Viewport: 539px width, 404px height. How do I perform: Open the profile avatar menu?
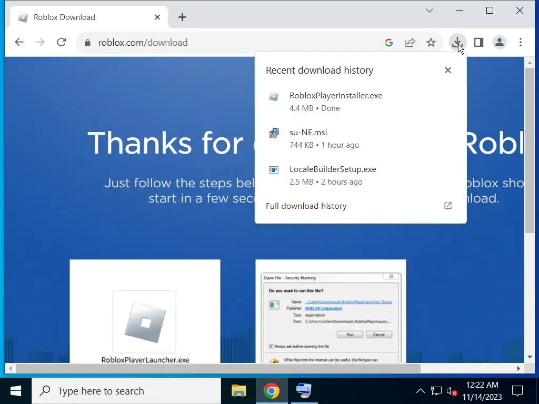pos(500,43)
